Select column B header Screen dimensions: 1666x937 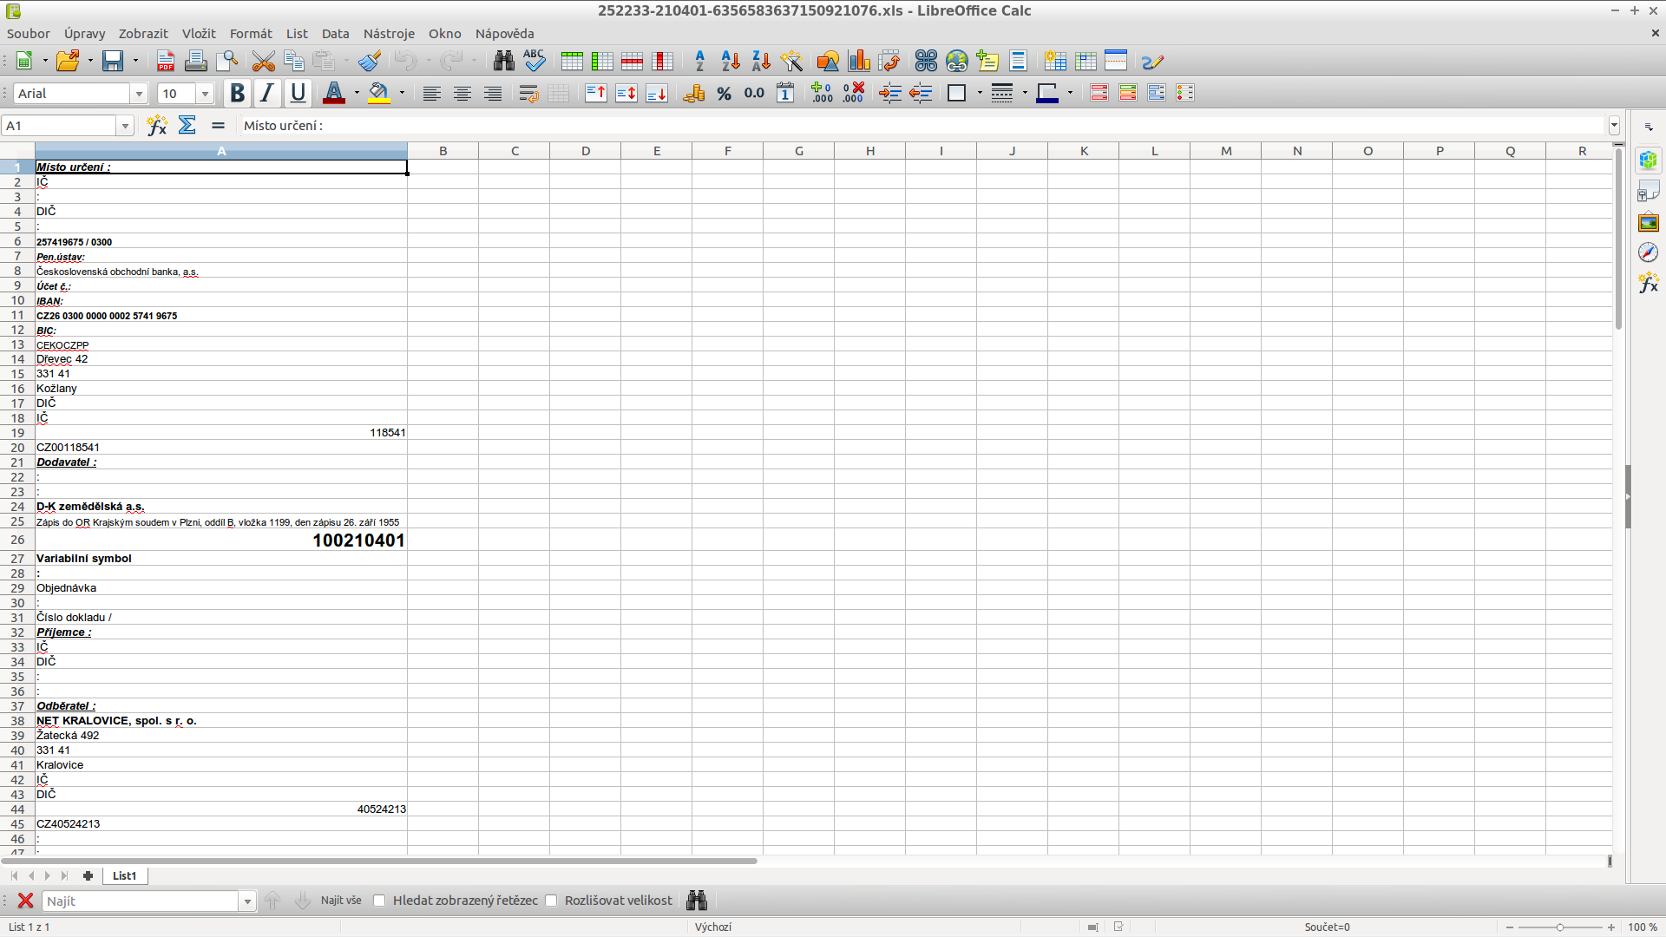443,151
